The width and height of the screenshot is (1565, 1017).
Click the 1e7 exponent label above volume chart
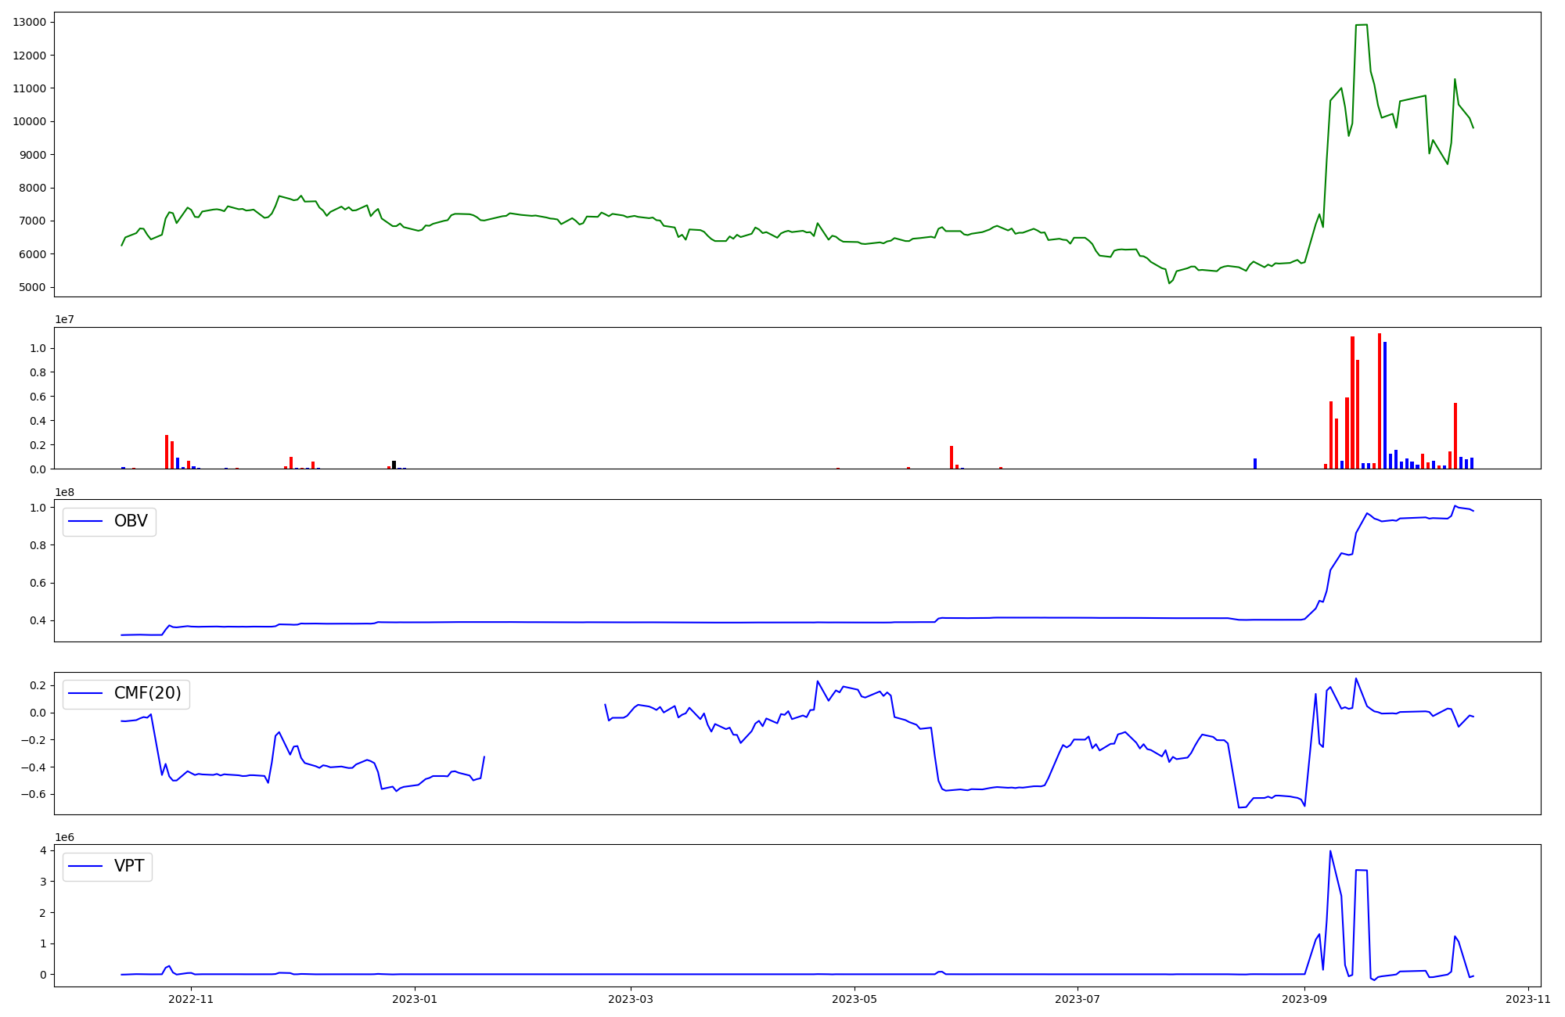[64, 320]
